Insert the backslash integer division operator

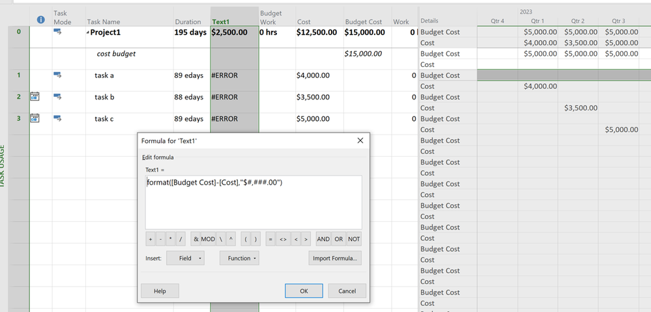point(221,239)
